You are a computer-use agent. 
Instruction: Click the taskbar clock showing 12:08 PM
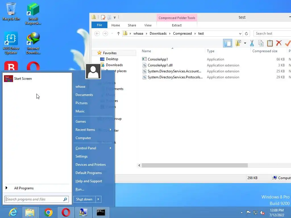coord(277,213)
